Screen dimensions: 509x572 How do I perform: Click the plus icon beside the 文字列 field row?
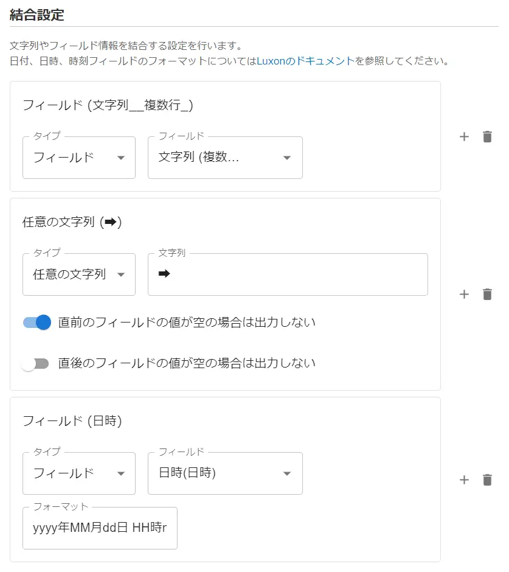coord(464,137)
